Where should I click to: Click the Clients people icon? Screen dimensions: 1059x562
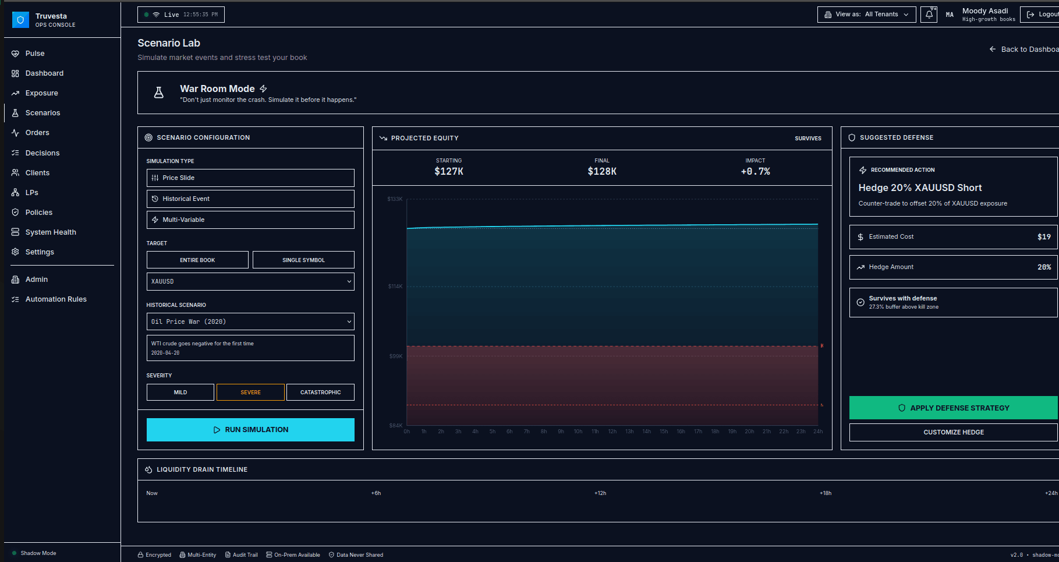tap(15, 173)
